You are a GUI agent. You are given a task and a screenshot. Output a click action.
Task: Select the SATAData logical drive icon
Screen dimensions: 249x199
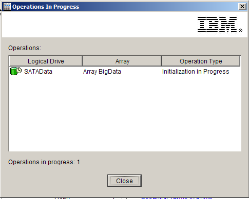(16, 71)
